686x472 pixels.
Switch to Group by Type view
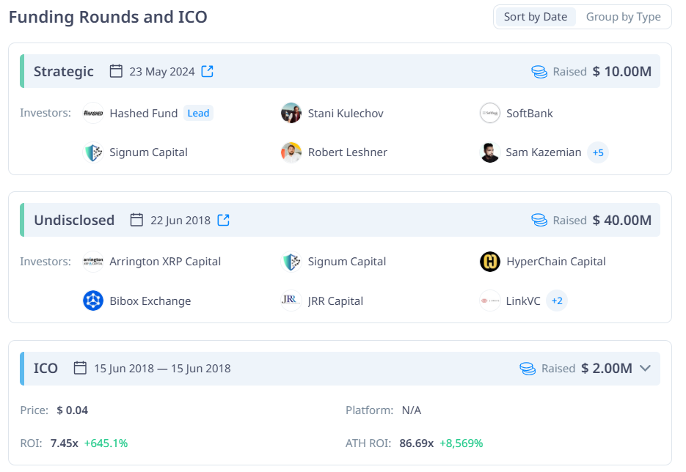tap(624, 17)
